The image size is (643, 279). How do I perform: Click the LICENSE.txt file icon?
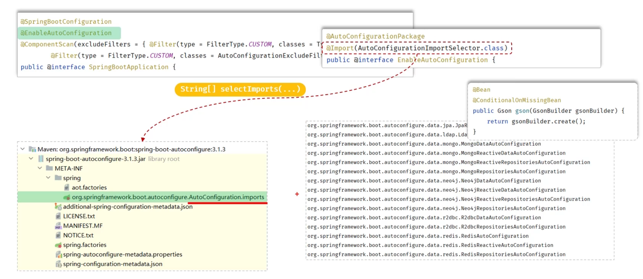click(x=58, y=216)
